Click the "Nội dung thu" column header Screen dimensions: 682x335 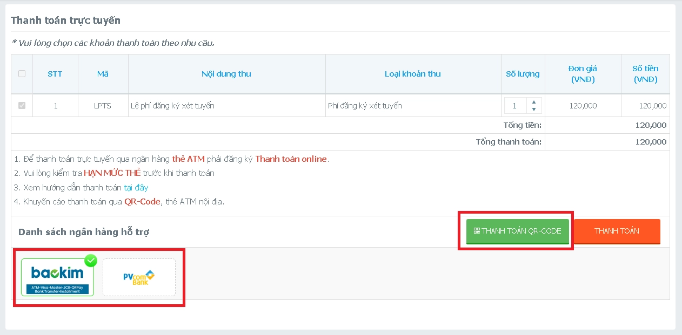click(x=226, y=74)
